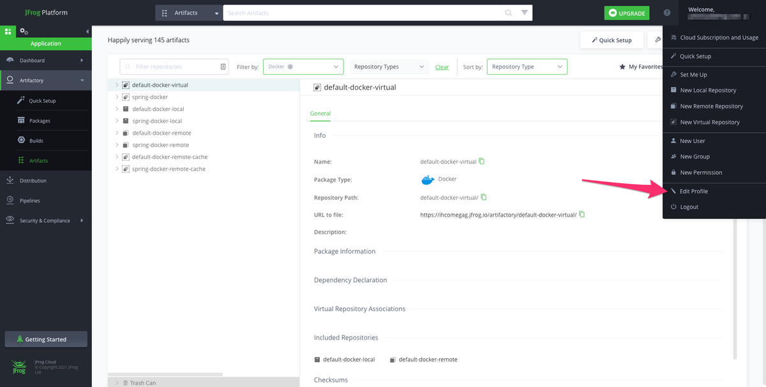This screenshot has height=387, width=766.
Task: Expand the Dashboard submenu arrow
Action: click(82, 61)
